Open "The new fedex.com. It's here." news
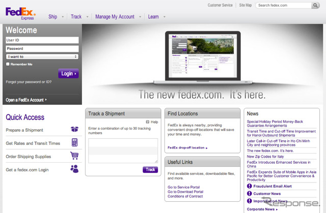Viewport: 326px width, 213px height. [270, 151]
